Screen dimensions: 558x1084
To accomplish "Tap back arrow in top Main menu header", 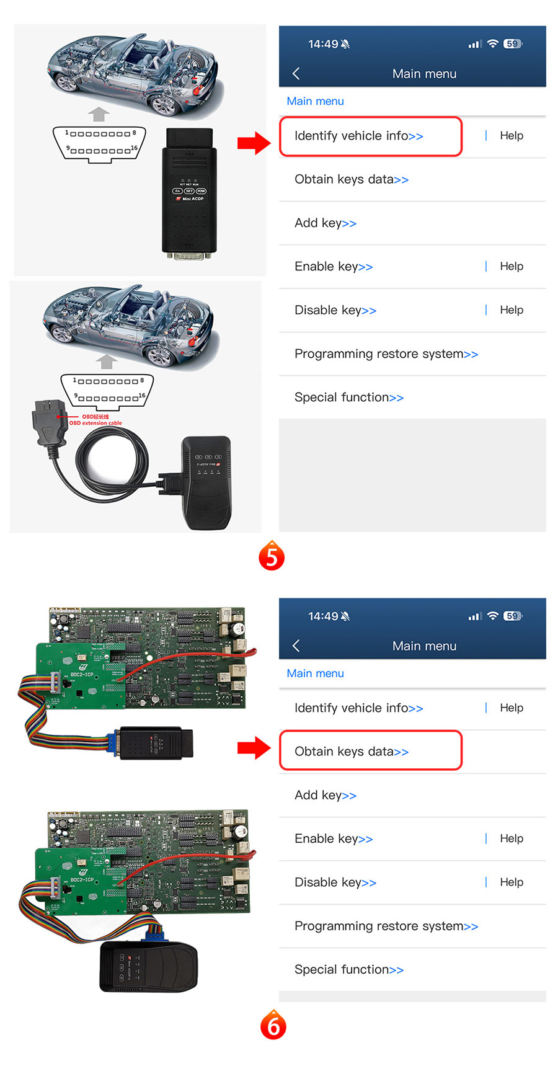I will 296,74.
